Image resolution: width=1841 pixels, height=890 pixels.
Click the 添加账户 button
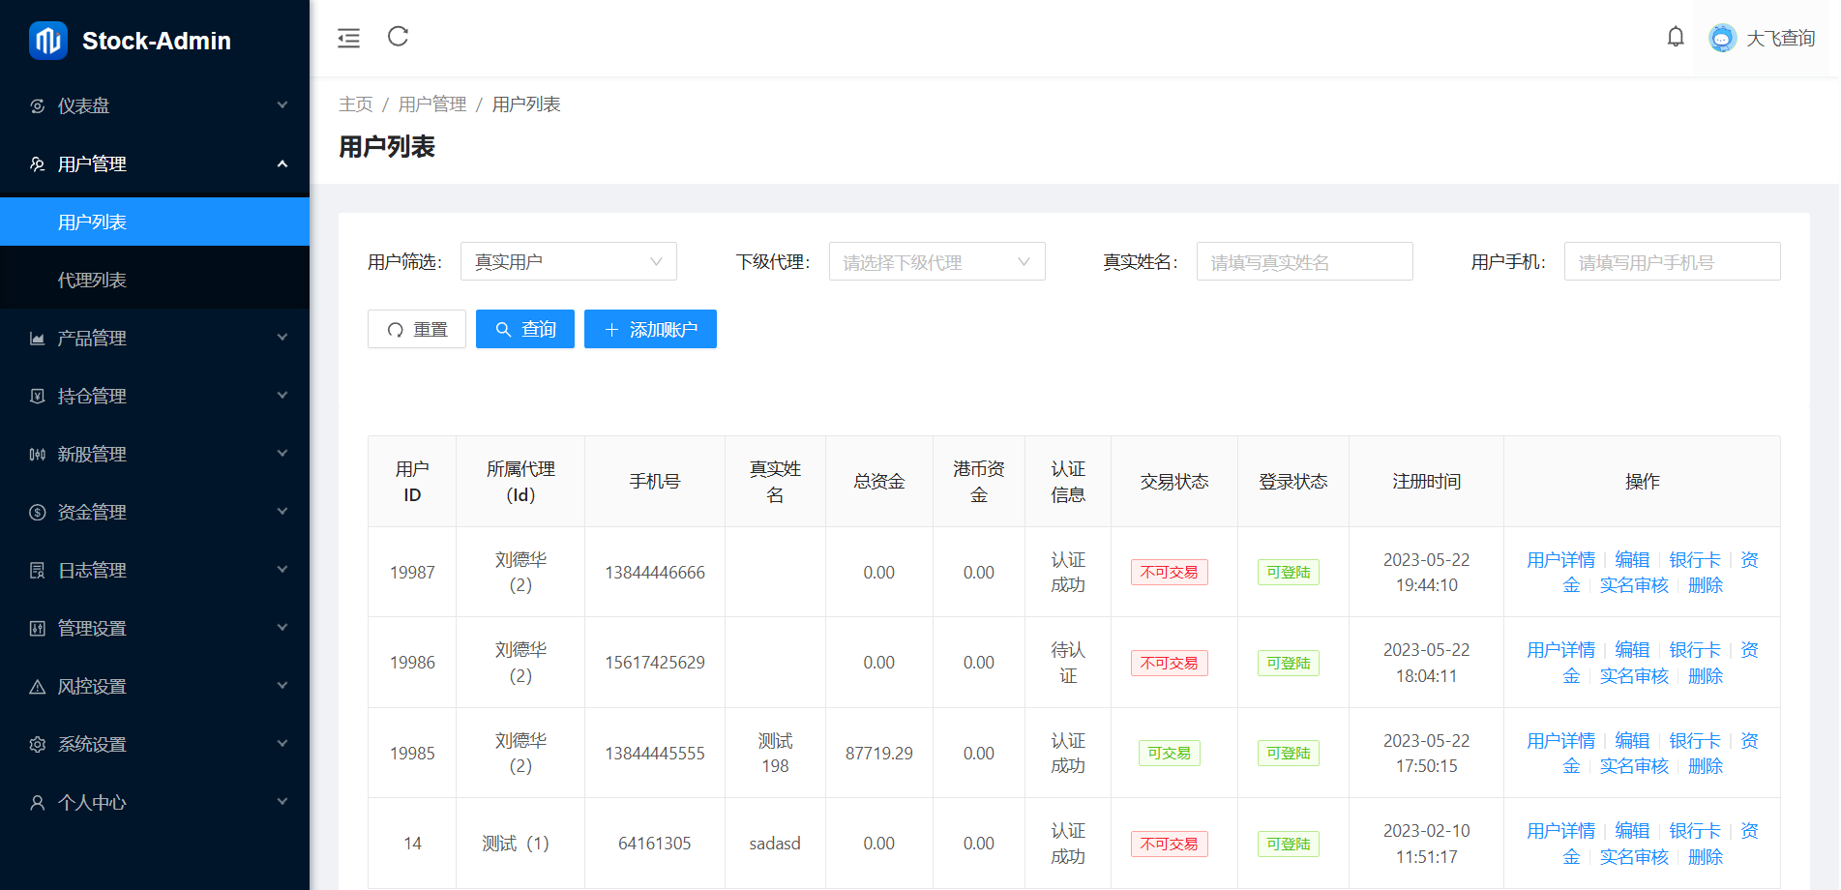coord(650,330)
